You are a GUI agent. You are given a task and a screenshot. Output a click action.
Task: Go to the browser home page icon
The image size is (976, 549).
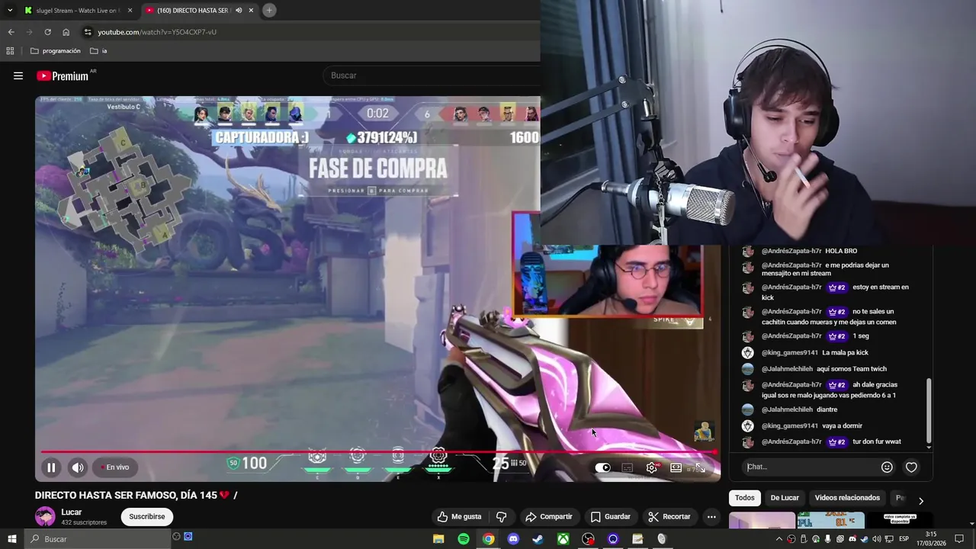click(x=66, y=32)
